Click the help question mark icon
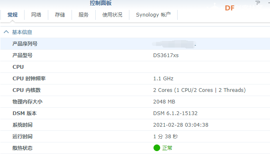Viewport: 270px width, 154px height. (x=258, y=3)
